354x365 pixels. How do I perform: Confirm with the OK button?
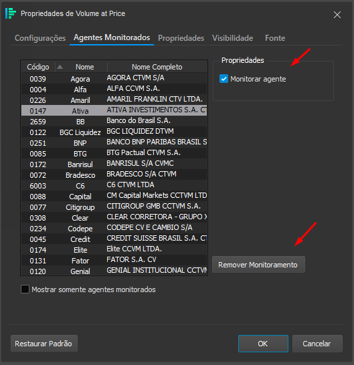(x=263, y=344)
